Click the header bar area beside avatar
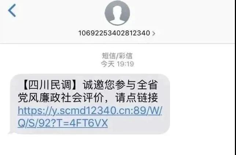 point(181,21)
